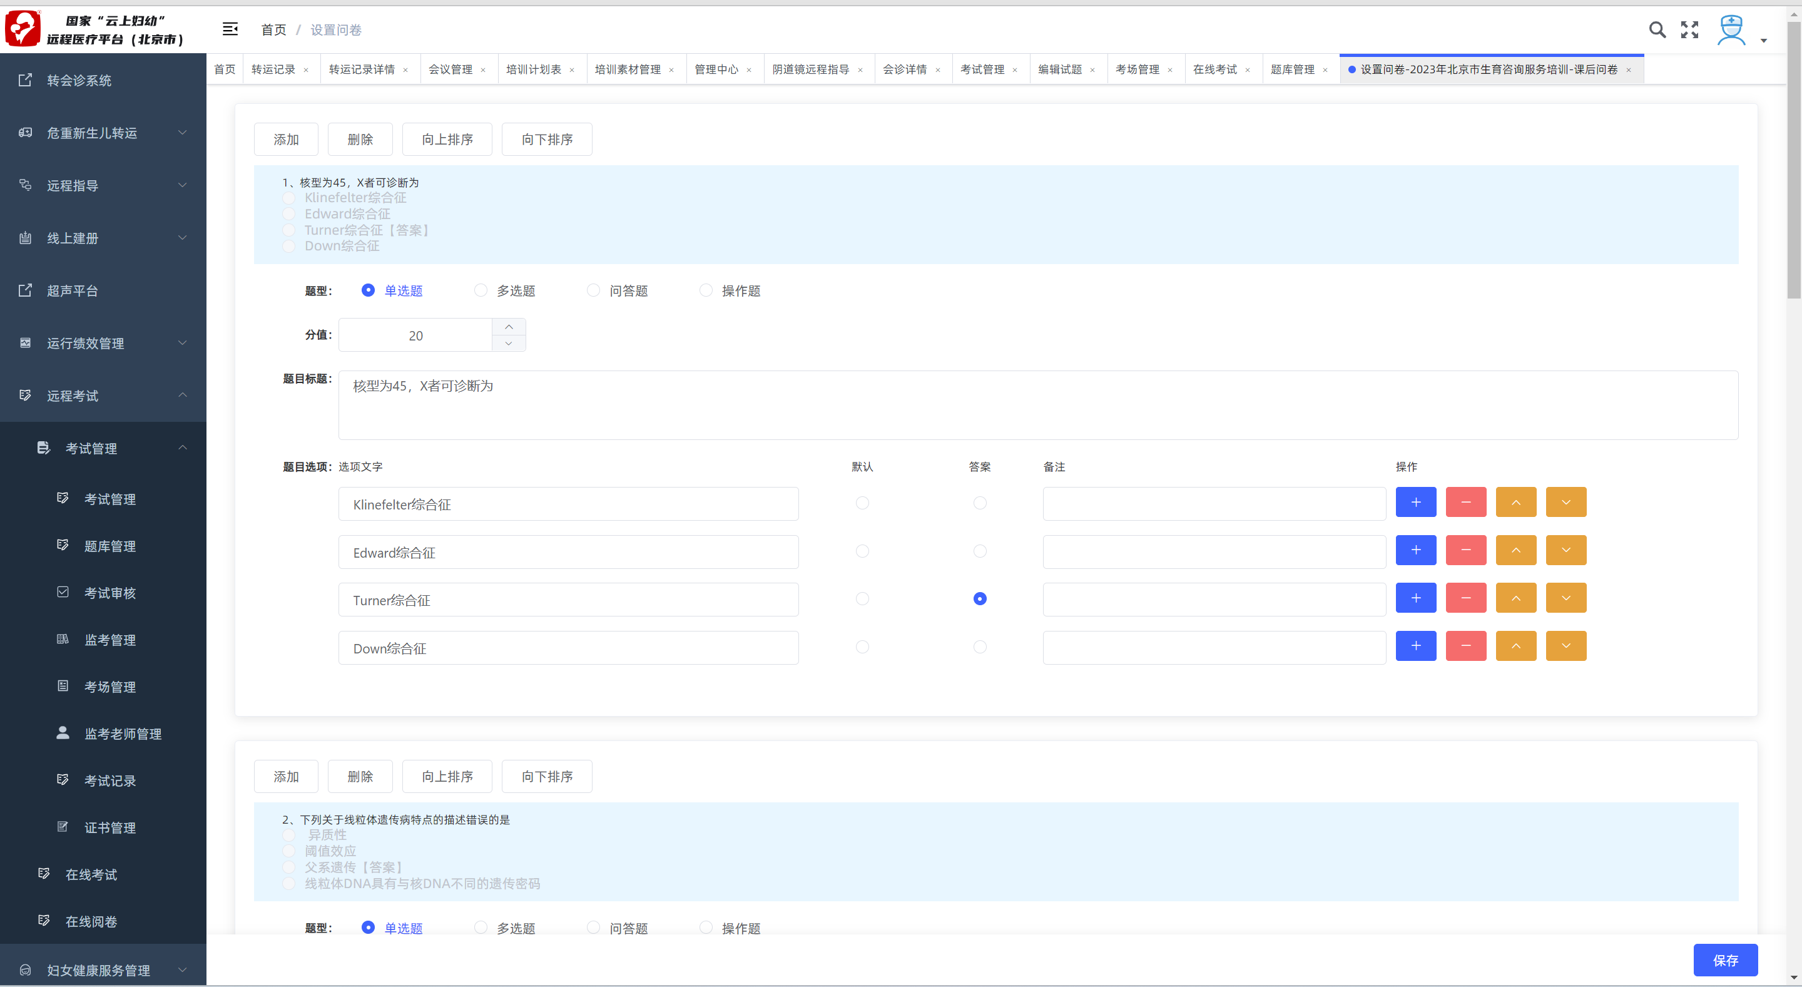Move Edward综合征 option down
Viewport: 1802px width, 987px height.
[x=1565, y=550]
